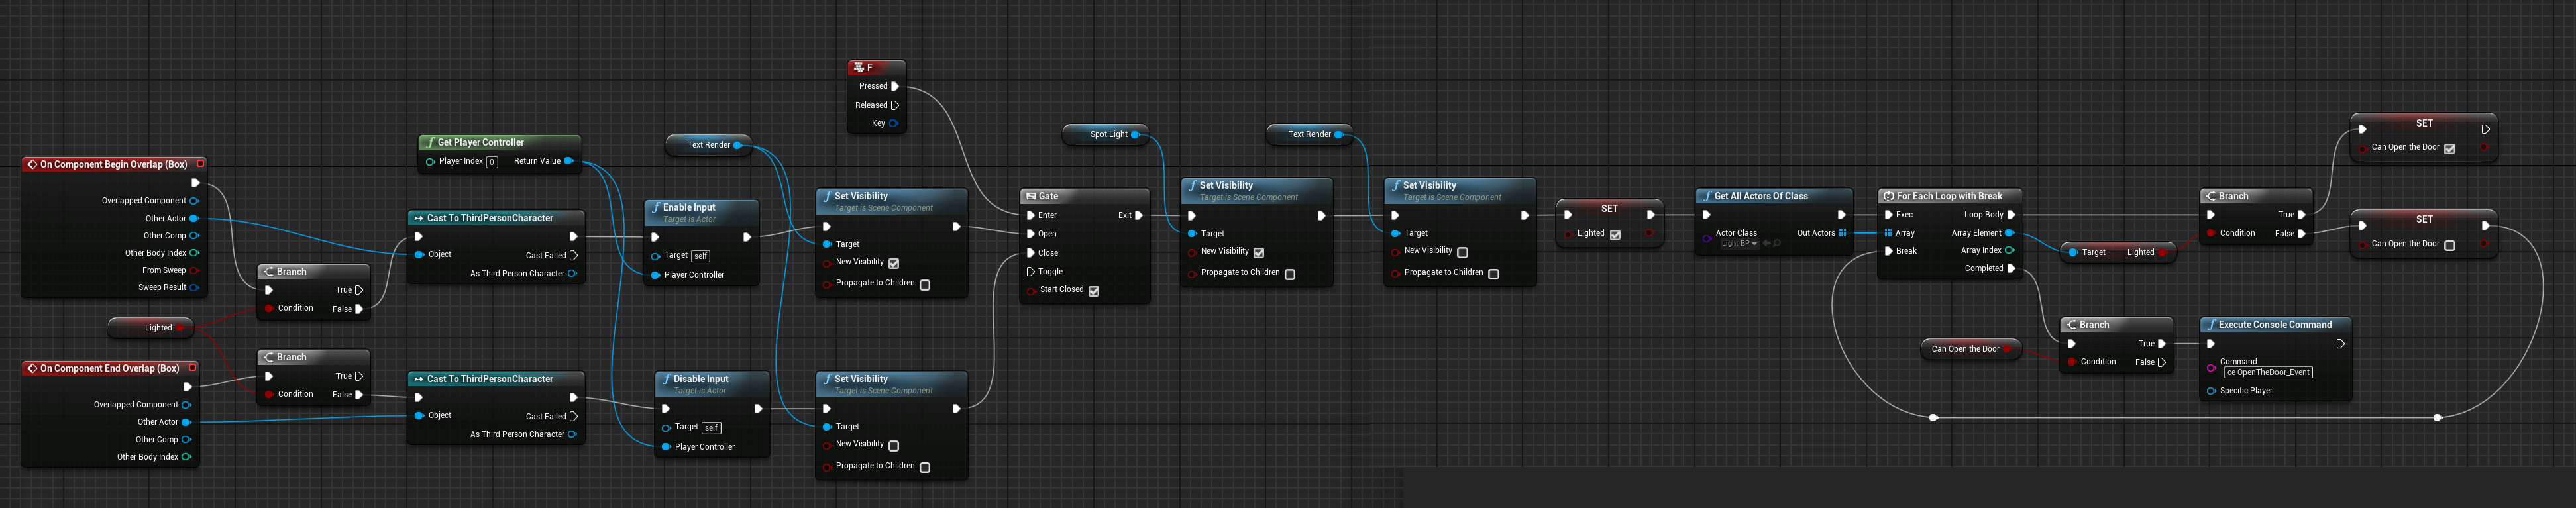Click the Player Index value field

[492, 162]
